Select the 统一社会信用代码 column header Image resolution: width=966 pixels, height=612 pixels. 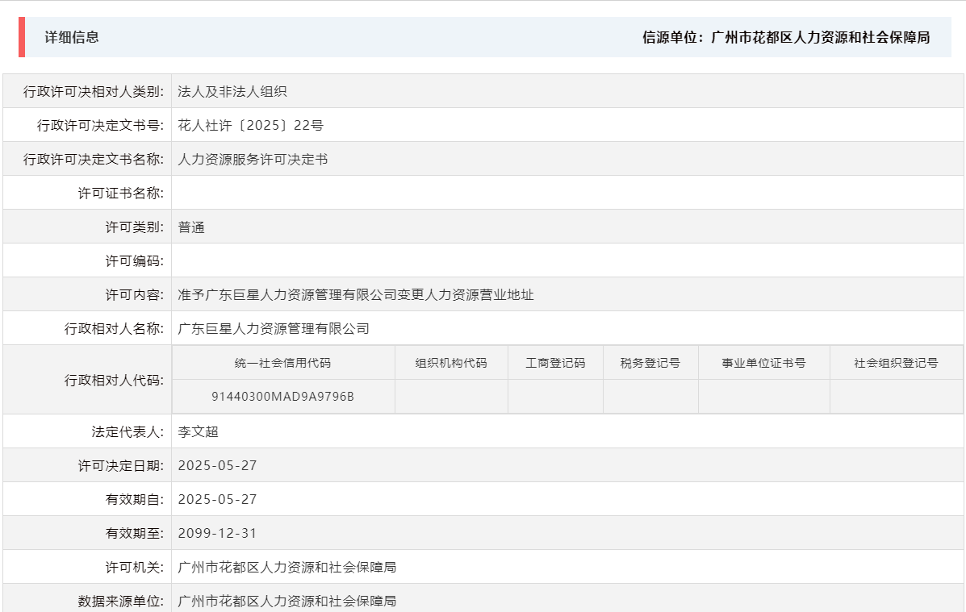(282, 362)
